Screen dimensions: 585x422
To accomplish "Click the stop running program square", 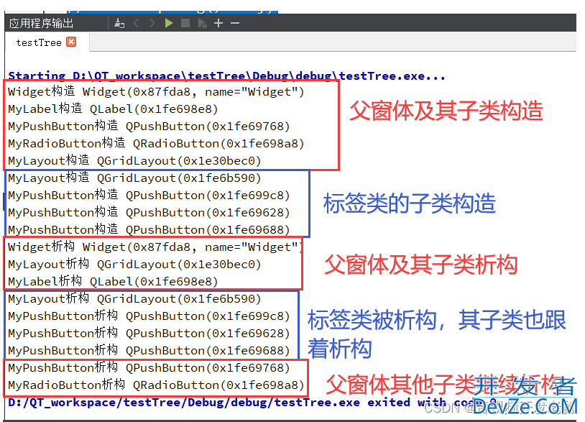I will (x=185, y=24).
